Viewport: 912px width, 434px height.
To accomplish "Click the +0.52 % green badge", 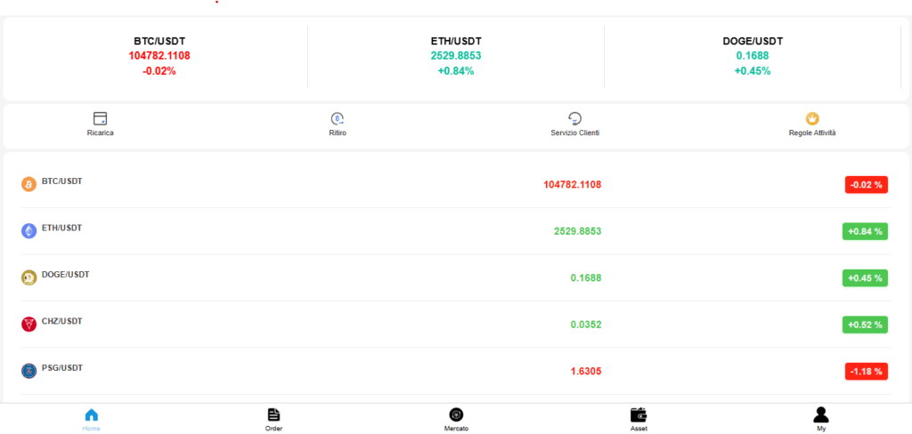I will click(865, 325).
